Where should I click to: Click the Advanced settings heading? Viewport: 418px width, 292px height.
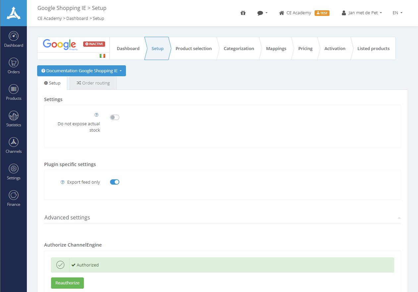[x=67, y=218]
